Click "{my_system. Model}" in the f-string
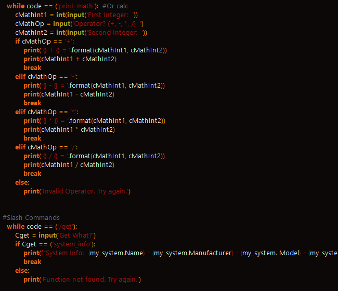 tap(271, 253)
